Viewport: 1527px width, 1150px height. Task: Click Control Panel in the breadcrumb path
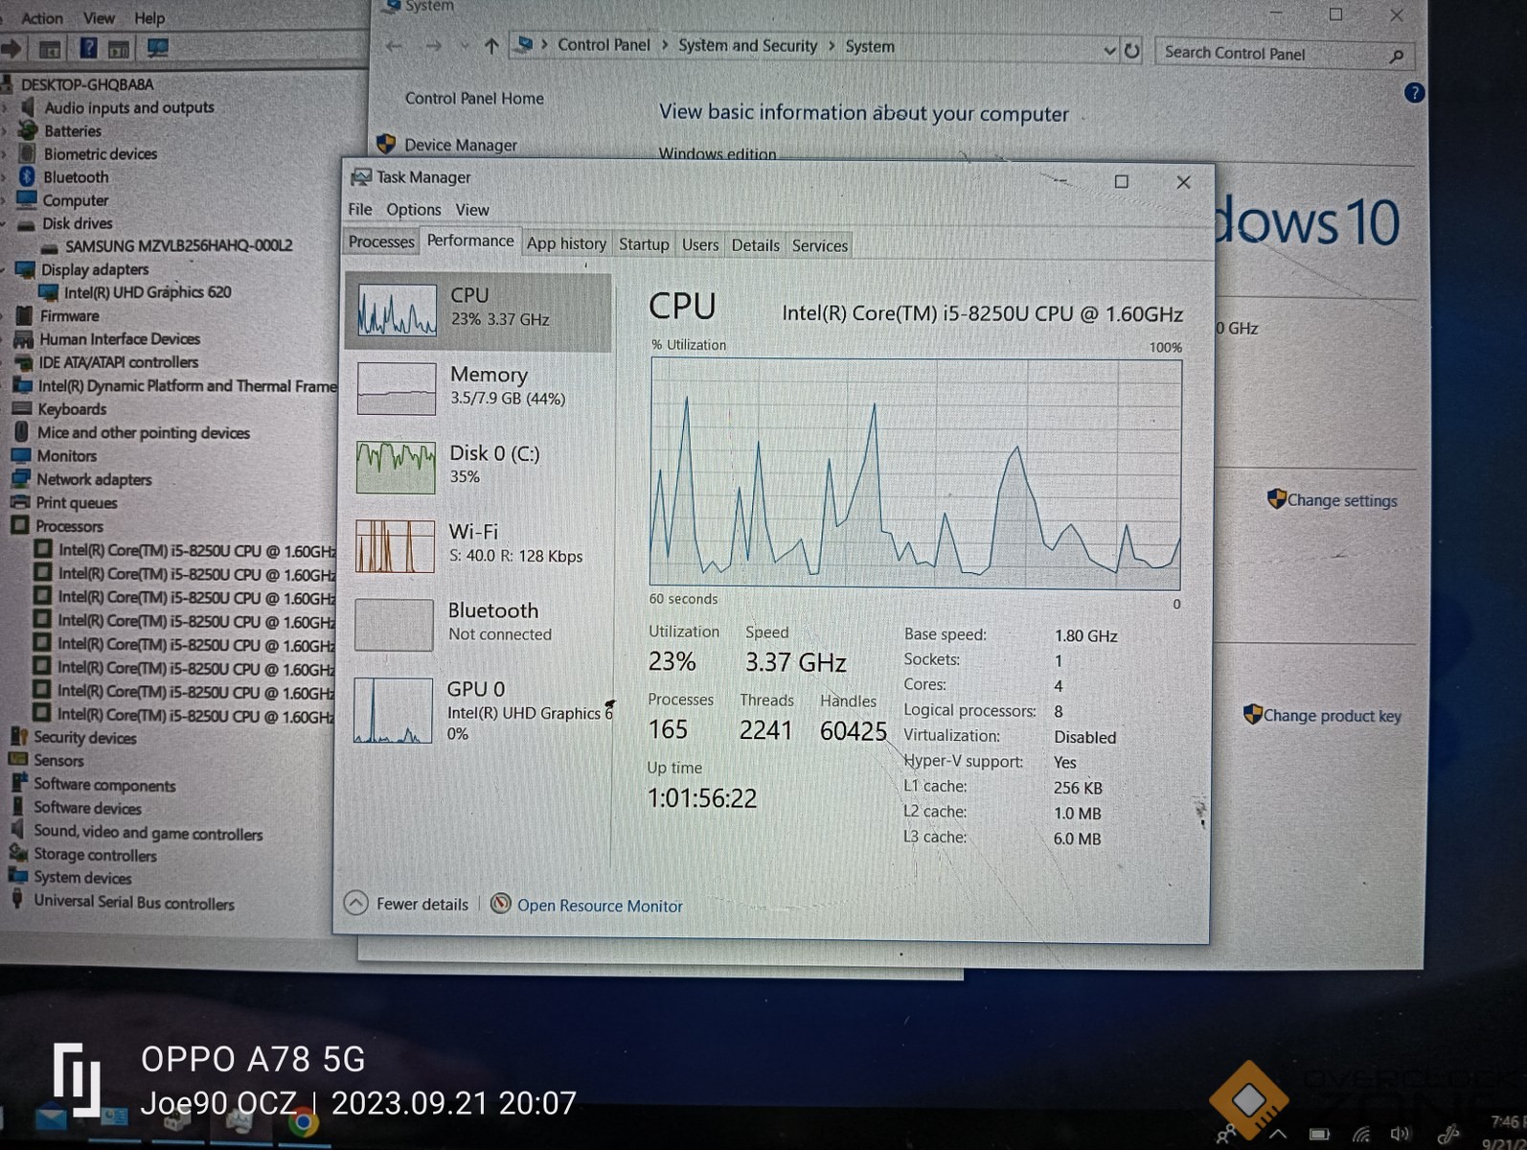(x=604, y=45)
